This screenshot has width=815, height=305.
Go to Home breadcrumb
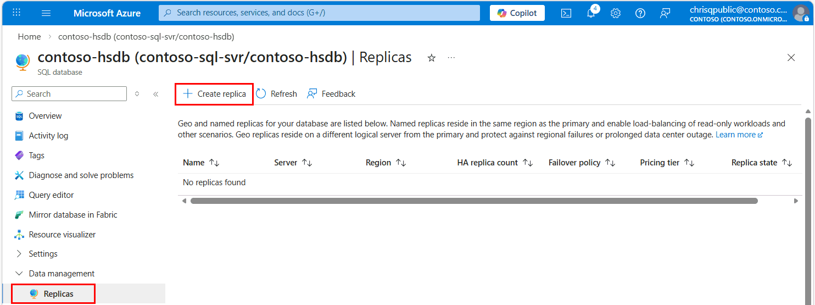29,36
